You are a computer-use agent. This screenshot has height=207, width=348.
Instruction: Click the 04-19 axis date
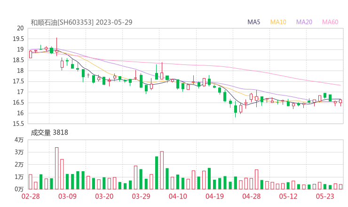(x=214, y=196)
